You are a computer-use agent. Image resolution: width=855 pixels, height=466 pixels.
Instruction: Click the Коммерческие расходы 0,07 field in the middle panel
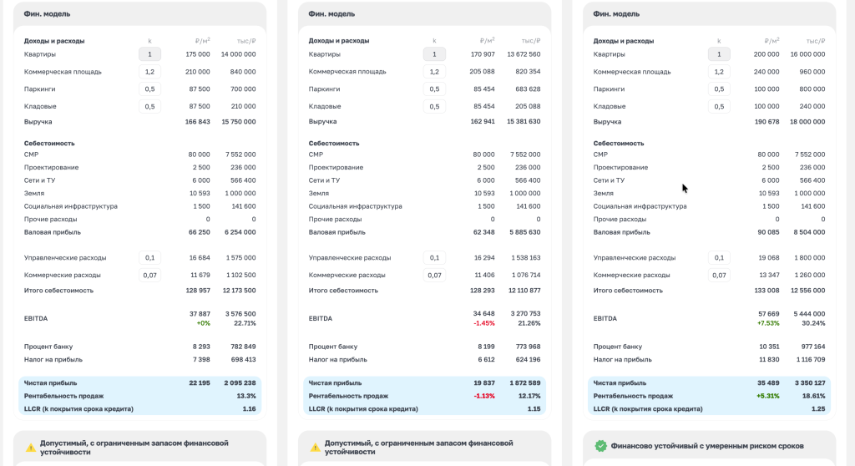click(x=434, y=275)
